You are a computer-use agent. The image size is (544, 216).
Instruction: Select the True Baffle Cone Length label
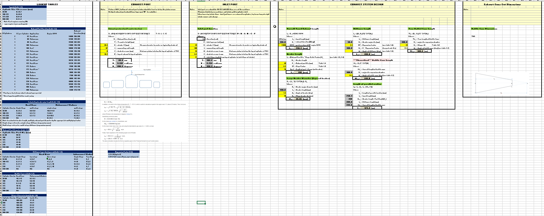[422, 29]
